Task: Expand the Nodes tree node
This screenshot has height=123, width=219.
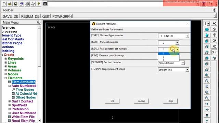Action: click(5, 74)
